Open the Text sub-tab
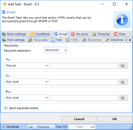133x130 pixels. (x=56, y=40)
